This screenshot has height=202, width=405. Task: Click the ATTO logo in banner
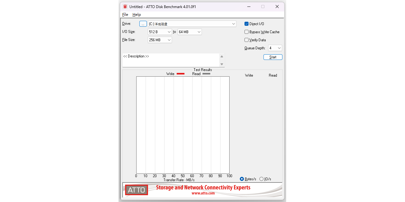coord(136,190)
